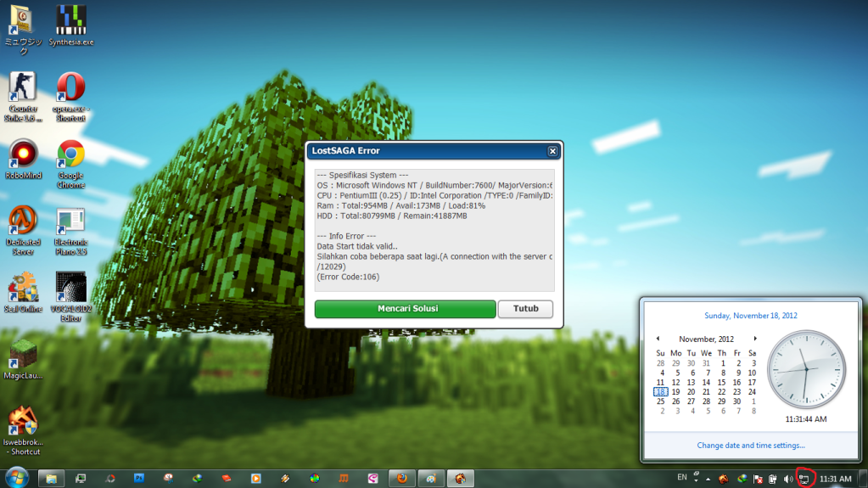Image resolution: width=868 pixels, height=488 pixels.
Task: Click the LostSaga icon in the system tray
Action: pyautogui.click(x=724, y=480)
